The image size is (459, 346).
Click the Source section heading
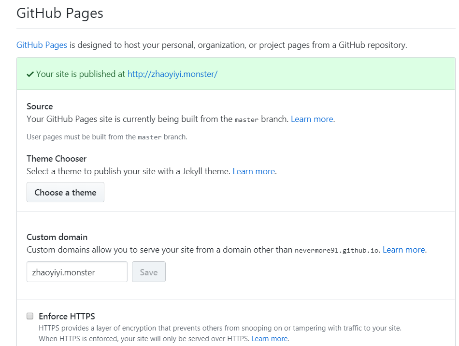coord(40,106)
